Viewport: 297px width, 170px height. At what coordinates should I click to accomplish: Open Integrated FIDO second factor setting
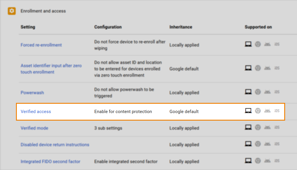pos(50,162)
